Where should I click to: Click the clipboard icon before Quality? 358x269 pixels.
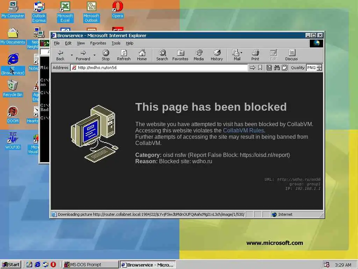point(285,68)
